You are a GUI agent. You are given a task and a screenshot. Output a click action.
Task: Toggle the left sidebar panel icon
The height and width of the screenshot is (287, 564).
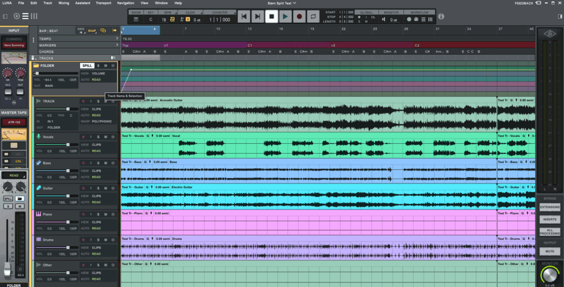(x=5, y=16)
